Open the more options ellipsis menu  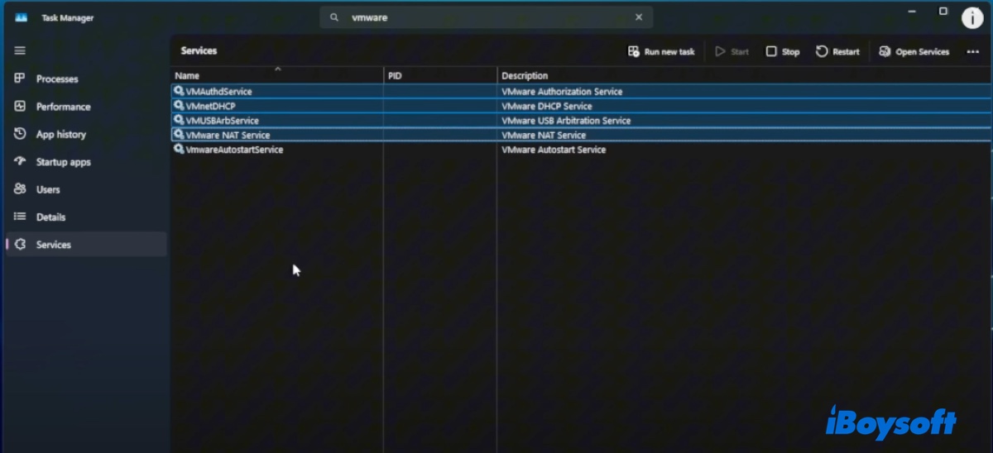point(972,51)
